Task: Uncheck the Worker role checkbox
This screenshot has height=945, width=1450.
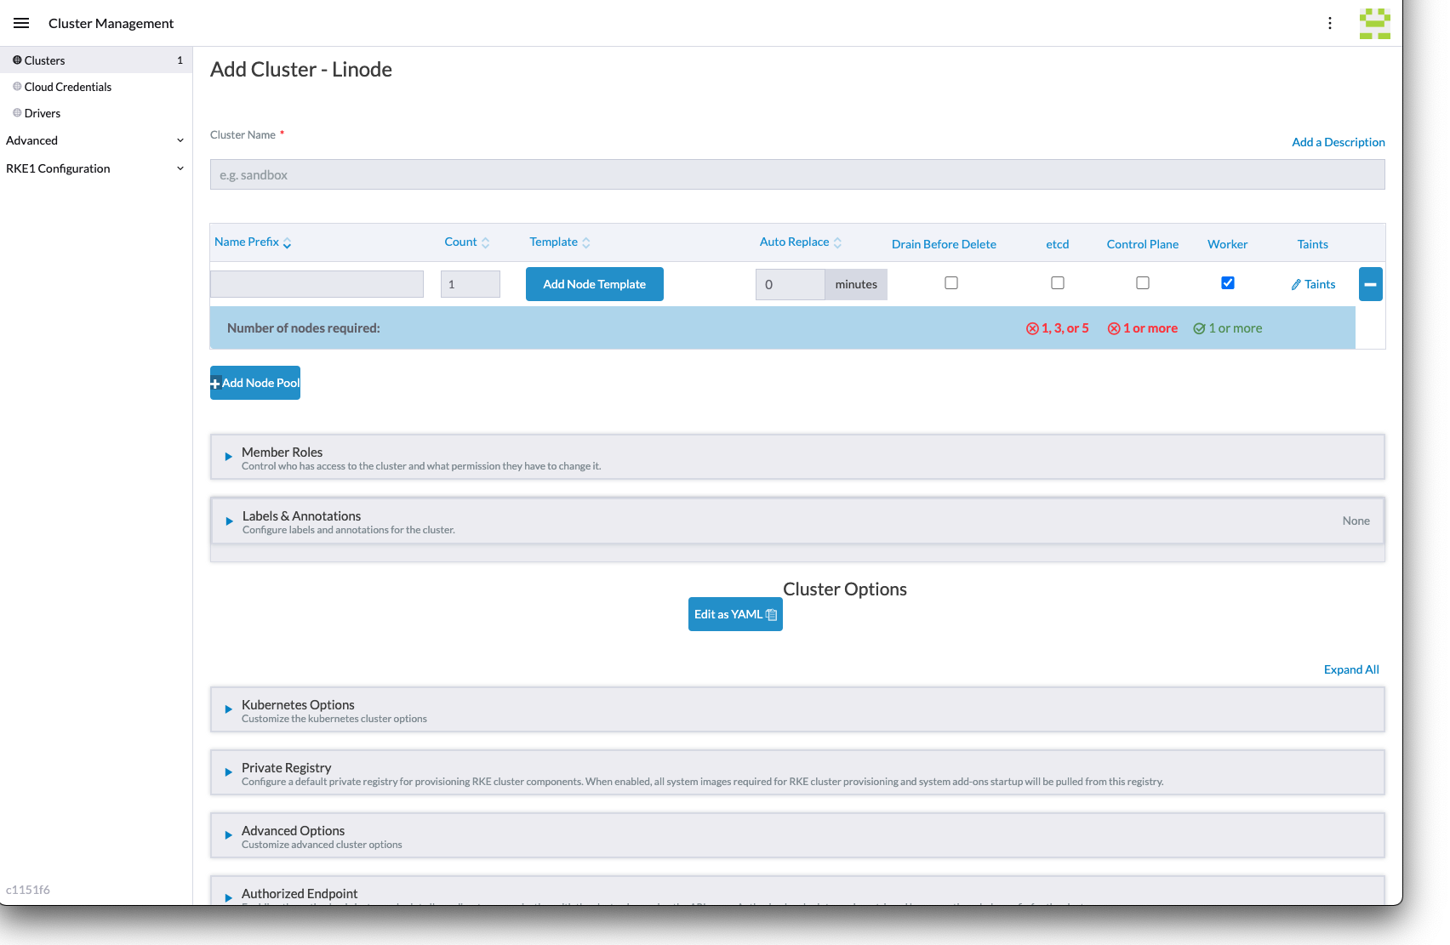Action: point(1228,282)
